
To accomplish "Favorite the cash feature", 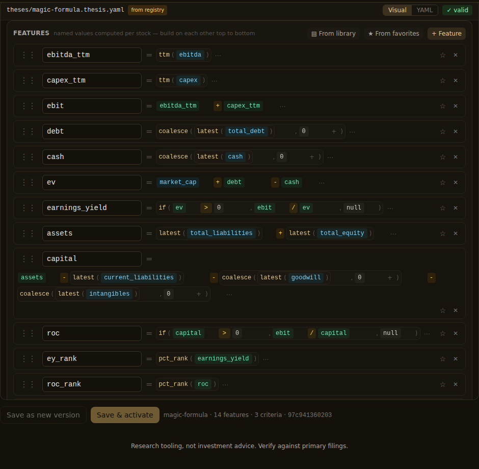I will click(442, 157).
